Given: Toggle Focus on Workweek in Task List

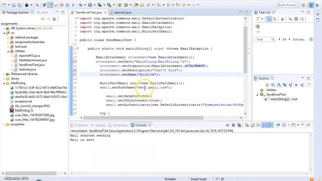Looking at the screenshot, I should [x=283, y=19].
